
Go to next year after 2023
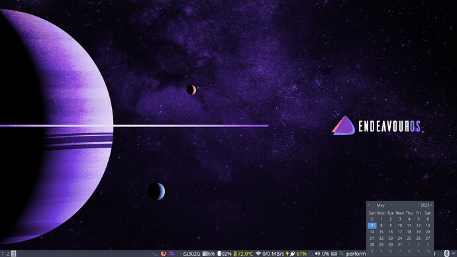pyautogui.click(x=432, y=205)
